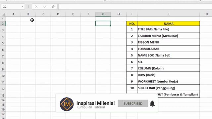Image resolution: width=212 pixels, height=119 pixels.
Task: Select column C header
Action: [x=43, y=14]
